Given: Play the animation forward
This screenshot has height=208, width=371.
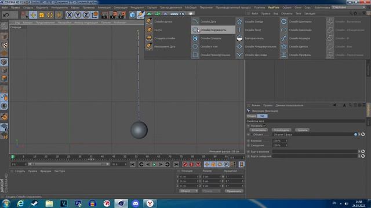Looking at the screenshot, I should coord(154,164).
